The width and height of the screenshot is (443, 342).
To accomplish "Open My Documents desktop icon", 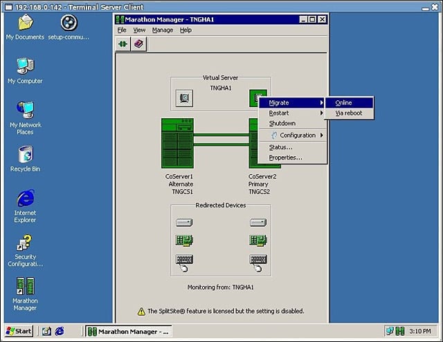I will (26, 23).
